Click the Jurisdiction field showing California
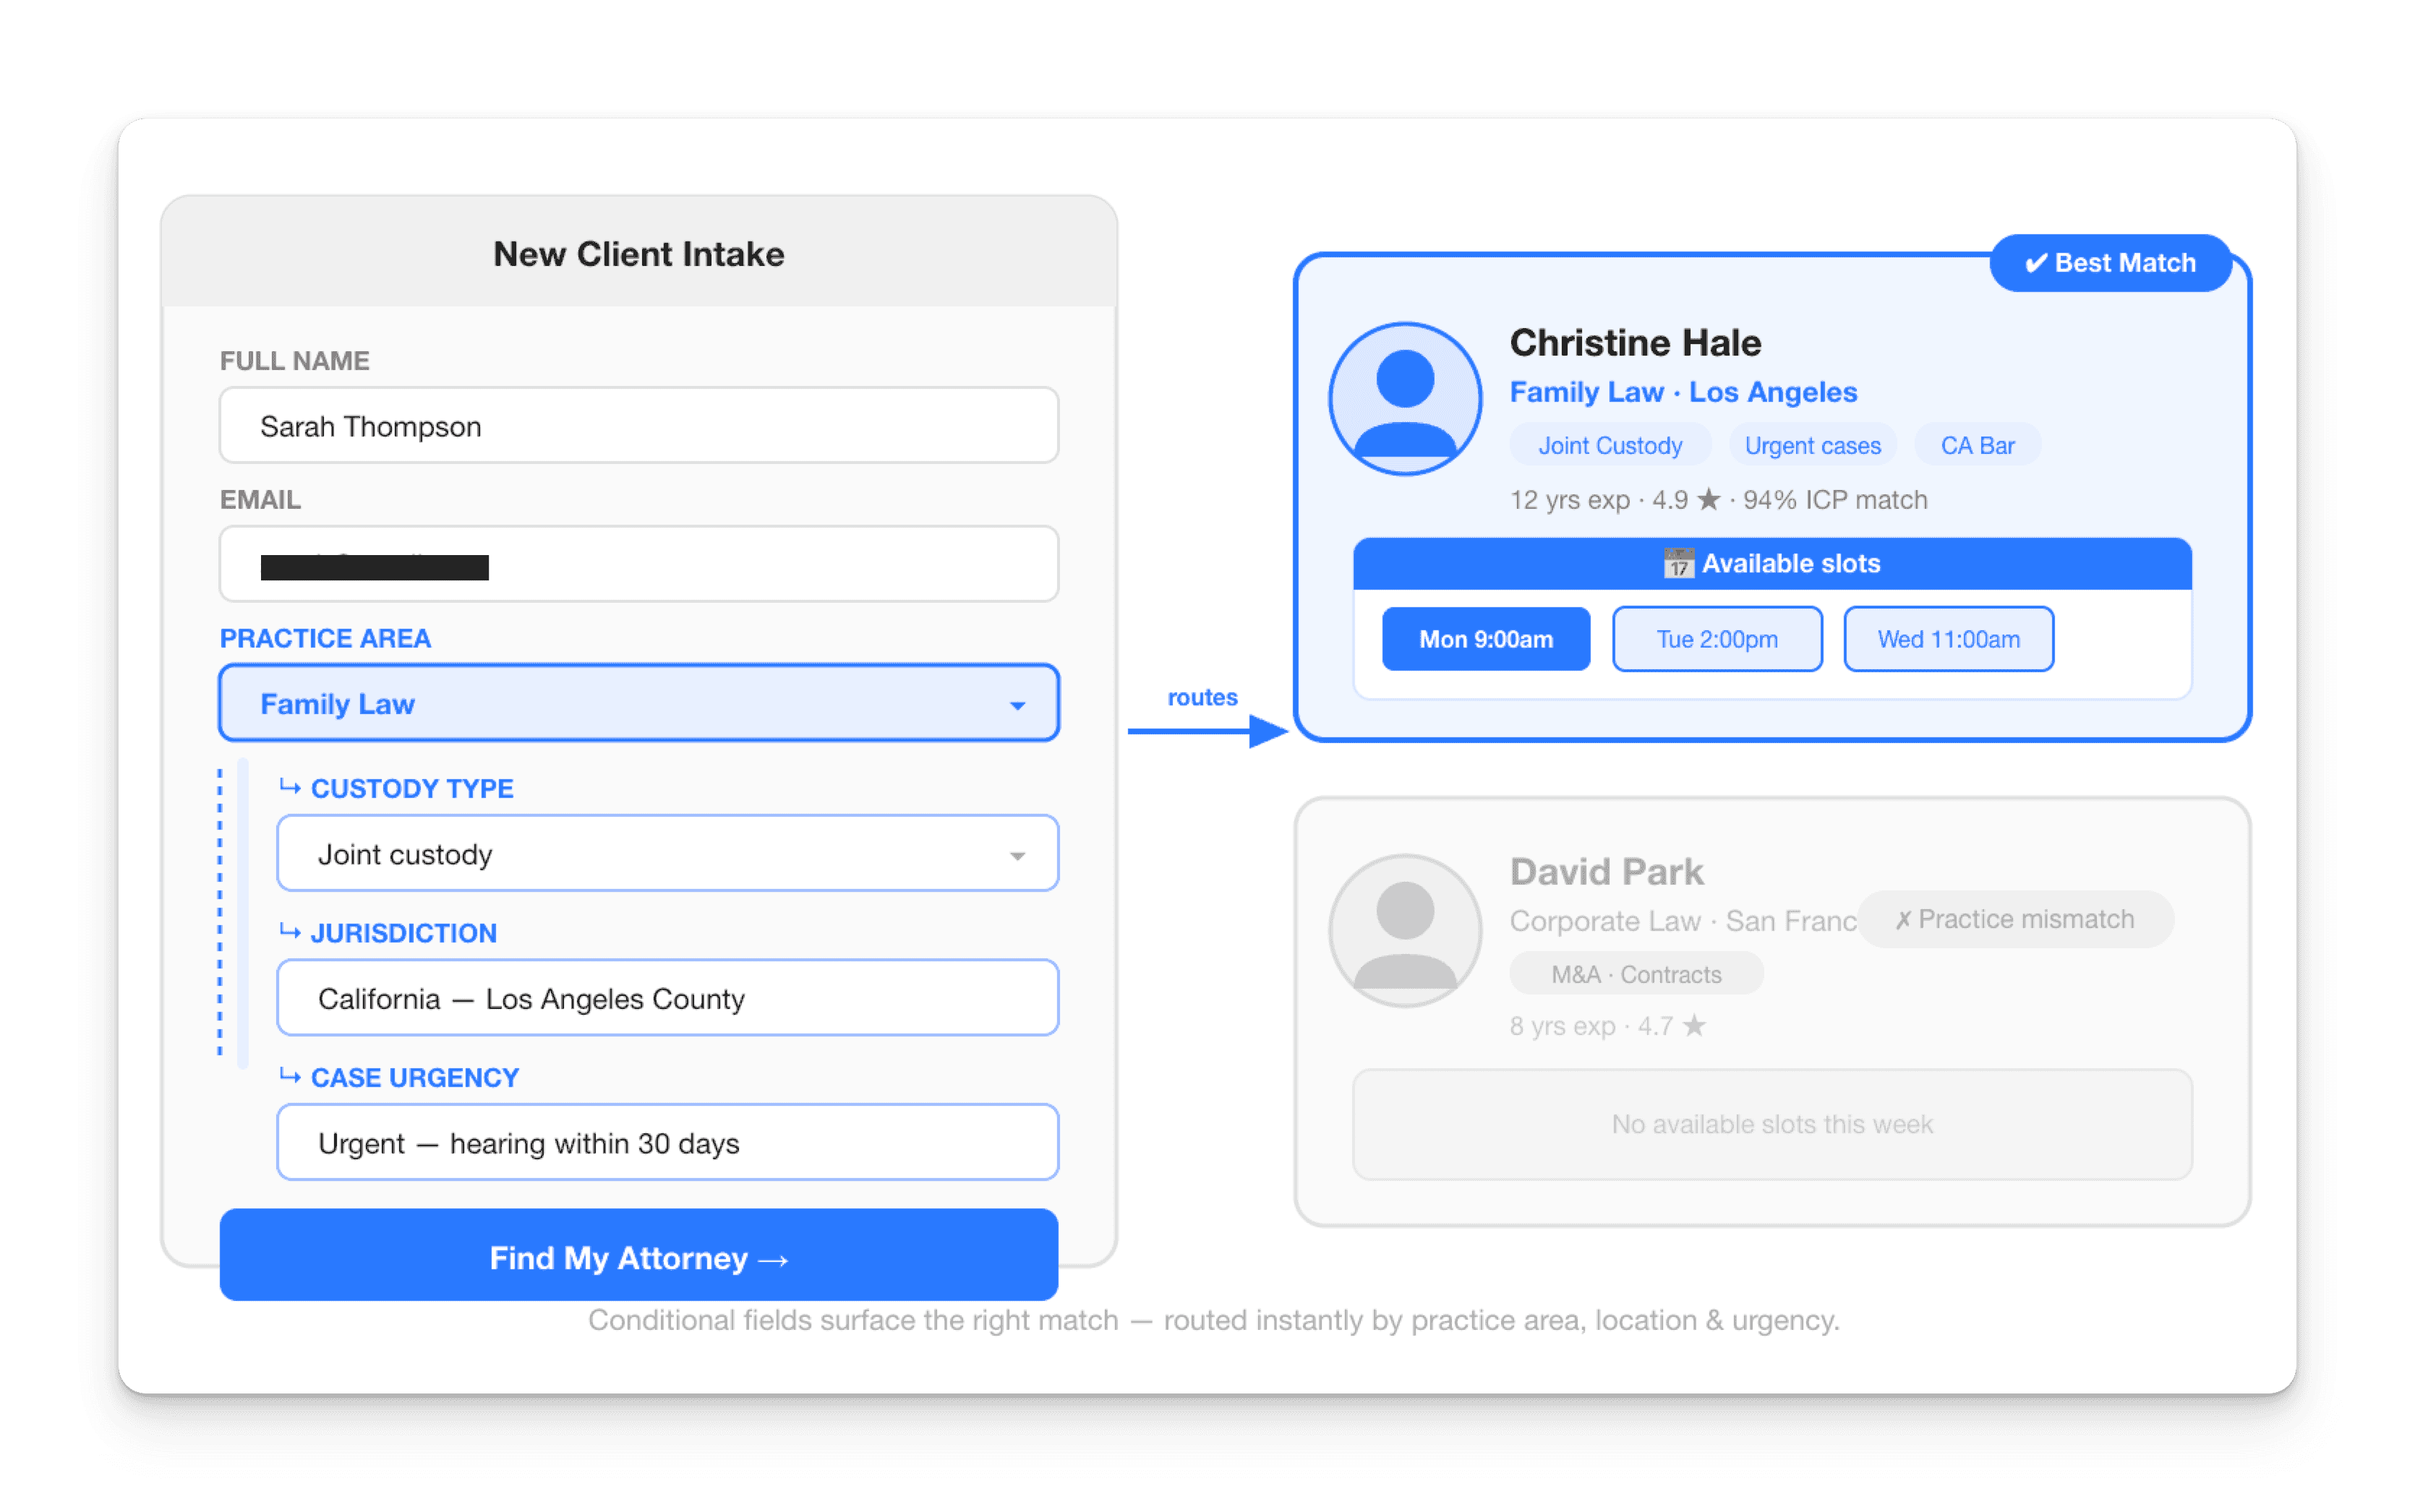 point(667,998)
